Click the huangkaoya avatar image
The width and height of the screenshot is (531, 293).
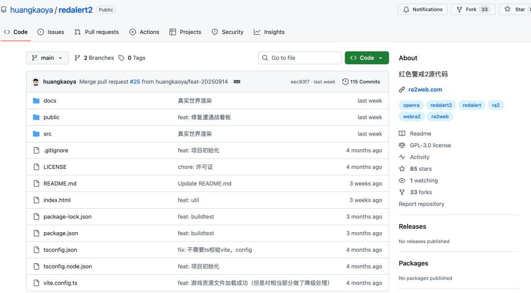coord(35,82)
